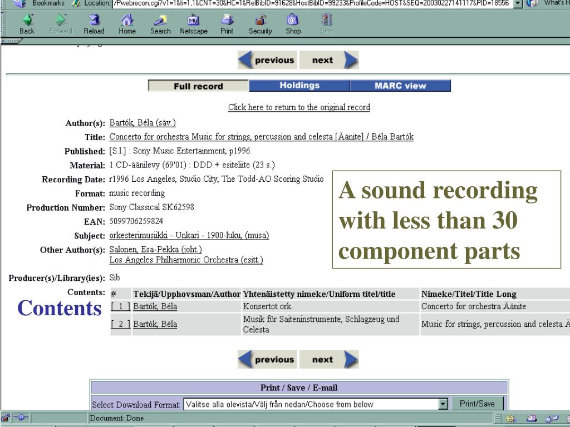Open the Shop toolbar icon
Viewport: 570px width, 427px height.
coord(293,24)
